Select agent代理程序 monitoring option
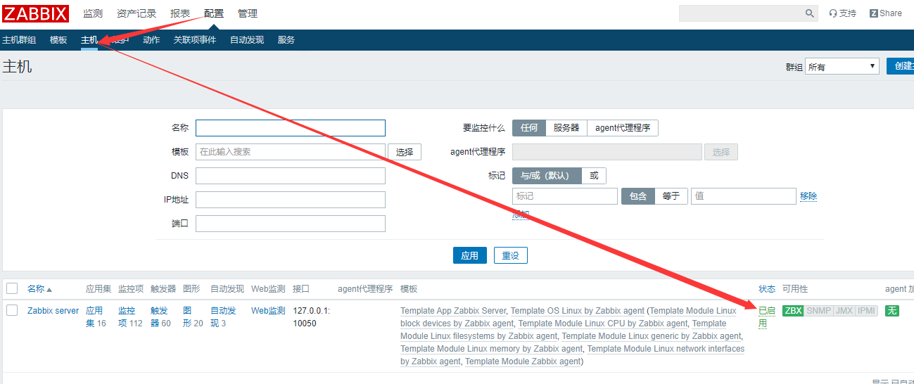914x384 pixels. (x=623, y=128)
